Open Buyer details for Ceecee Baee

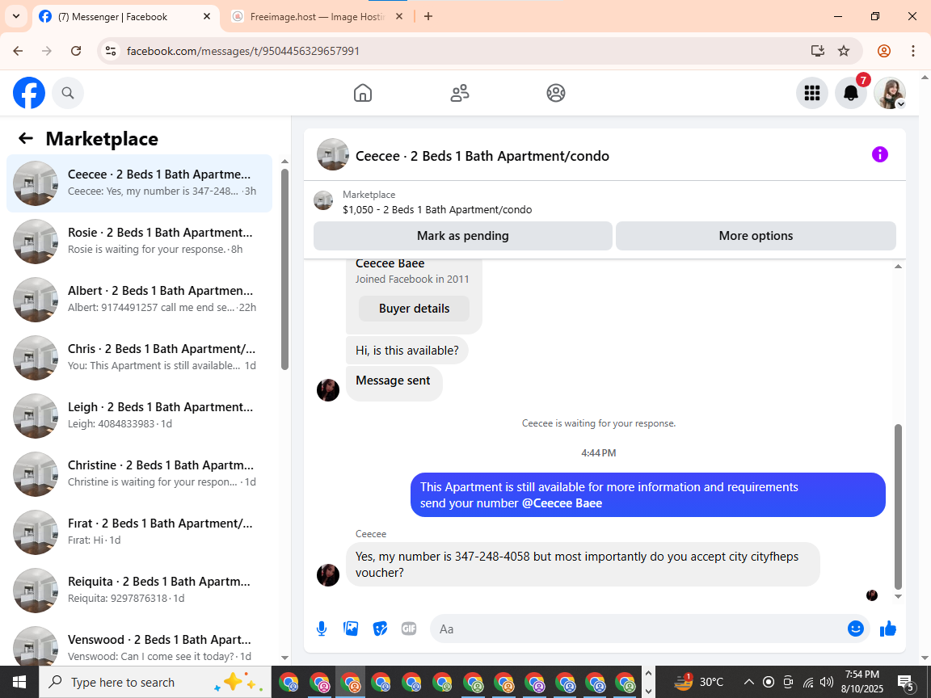414,309
